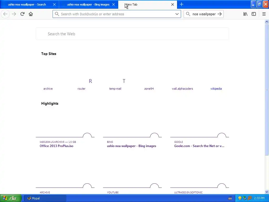Close the New Tab tab
The width and height of the screenshot is (269, 202).
click(173, 4)
